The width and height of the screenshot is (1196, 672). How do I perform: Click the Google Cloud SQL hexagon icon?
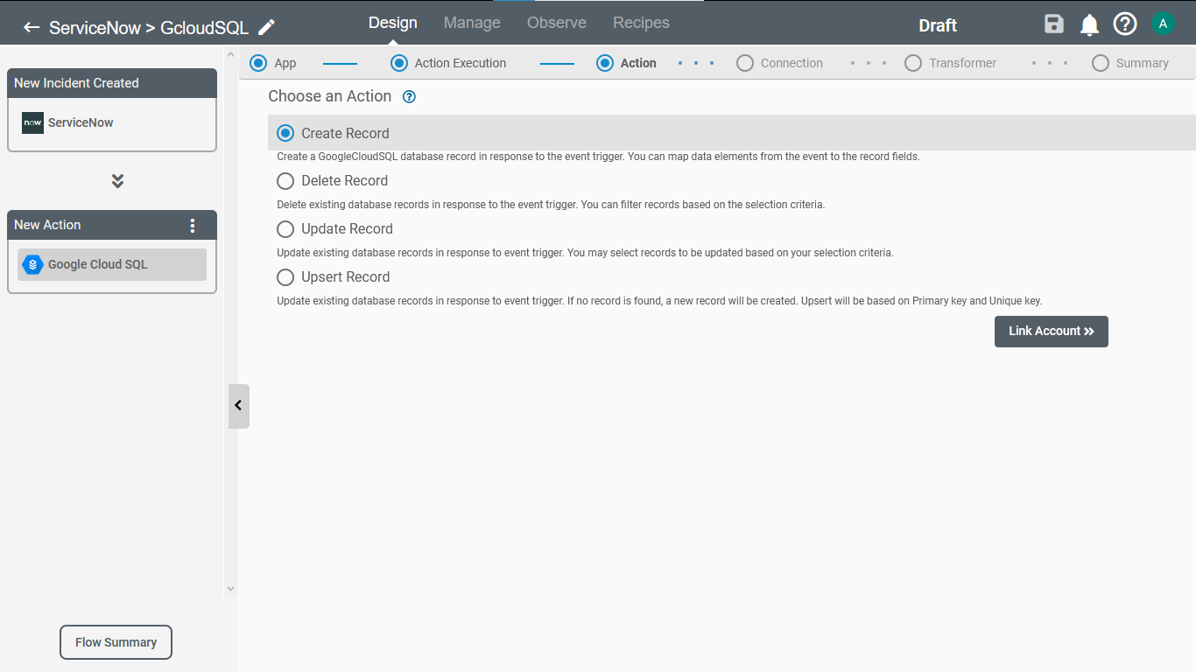pyautogui.click(x=32, y=264)
